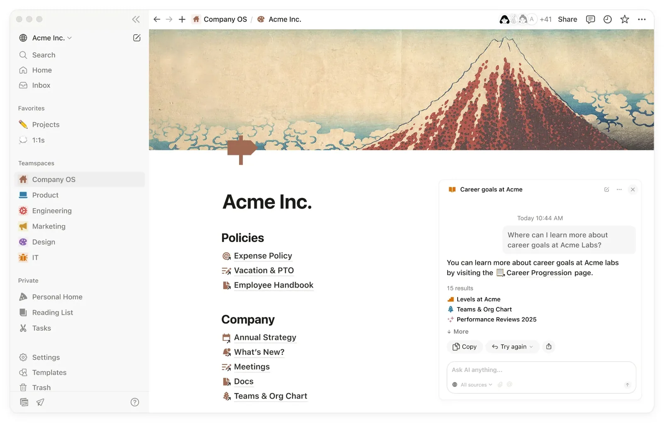Screen dimensions: 664x423
Task: Open Performance Reviews 2025 result
Action: click(492, 319)
